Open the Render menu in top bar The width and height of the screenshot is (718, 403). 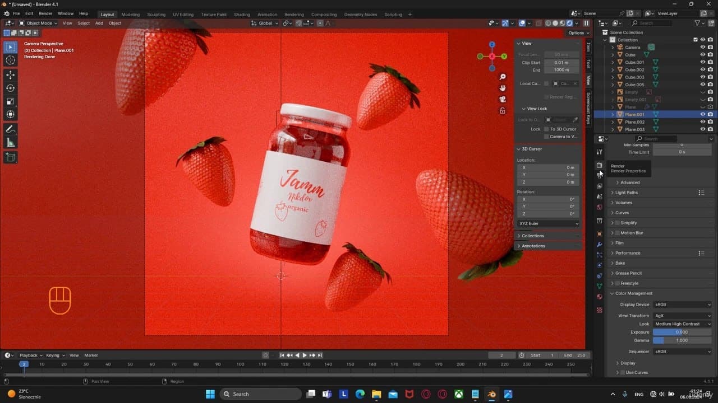(x=45, y=13)
